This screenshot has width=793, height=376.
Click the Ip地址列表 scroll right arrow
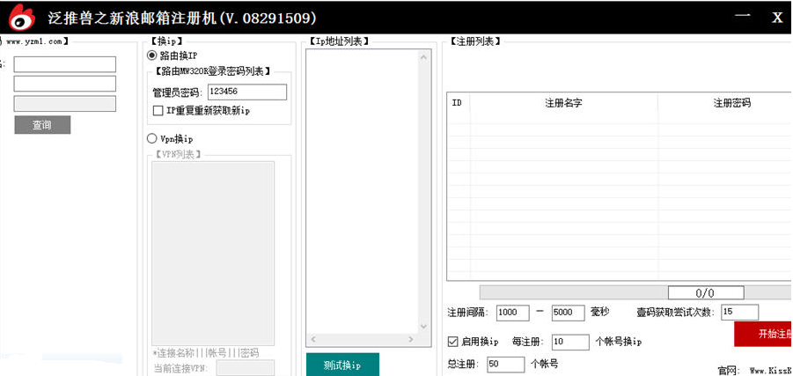click(x=411, y=339)
